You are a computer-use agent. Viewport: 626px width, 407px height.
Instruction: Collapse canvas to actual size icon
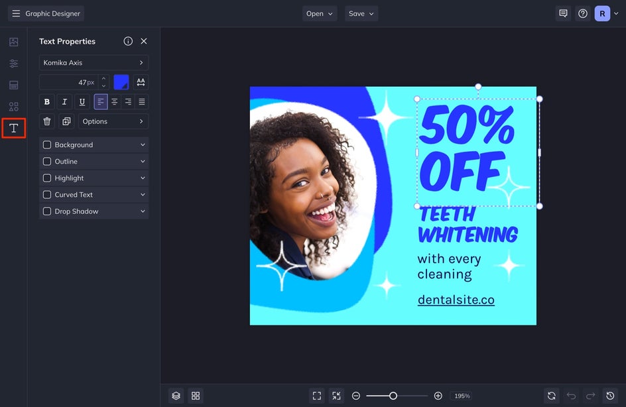pyautogui.click(x=337, y=396)
